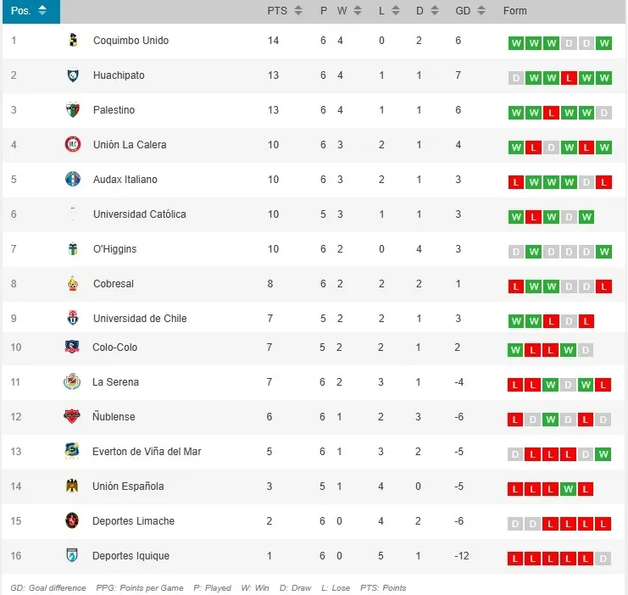The image size is (628, 595).
Task: Open the Universidad Católica team link
Action: (139, 214)
